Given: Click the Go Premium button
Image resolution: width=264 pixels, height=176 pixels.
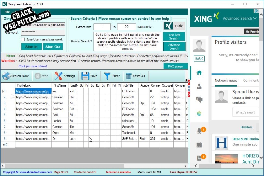Looking at the screenshot, I should click(x=251, y=32).
